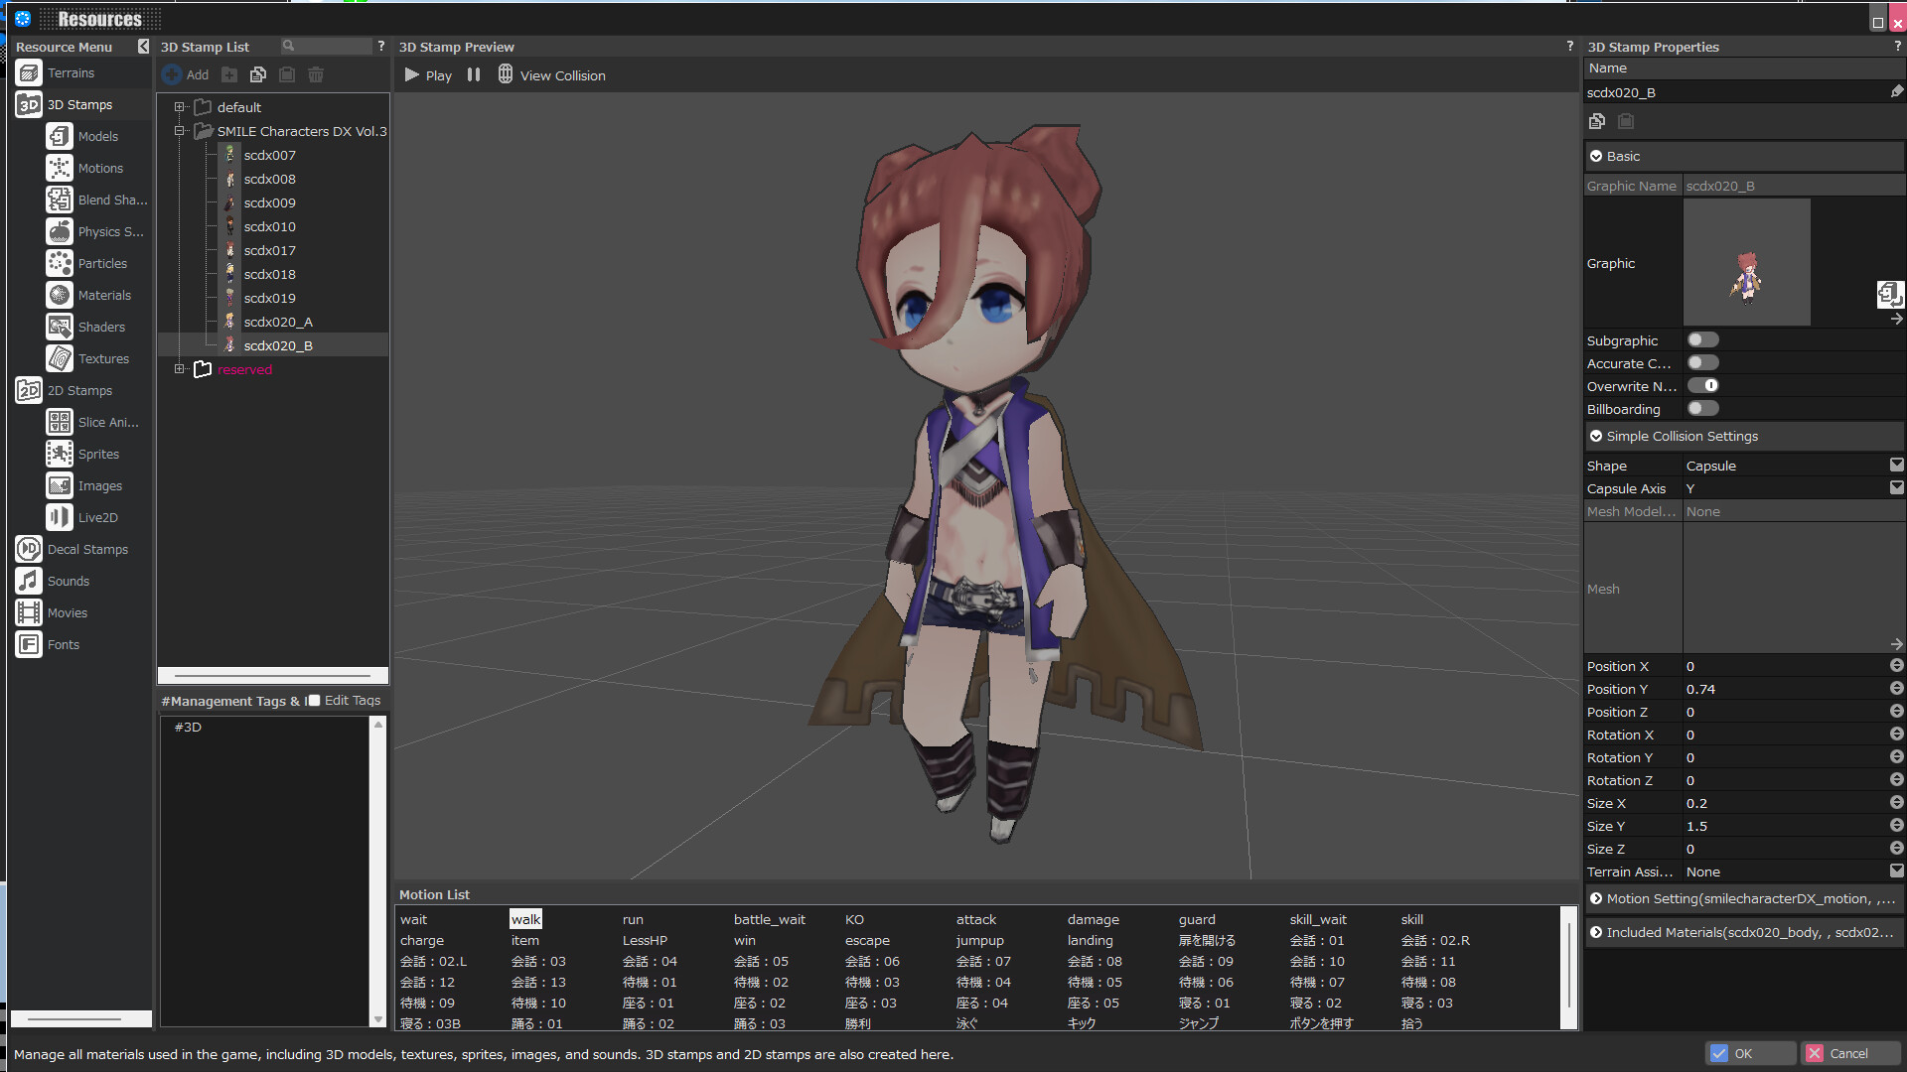Collapse the Resource Menu panel
This screenshot has width=1907, height=1072.
[144, 47]
